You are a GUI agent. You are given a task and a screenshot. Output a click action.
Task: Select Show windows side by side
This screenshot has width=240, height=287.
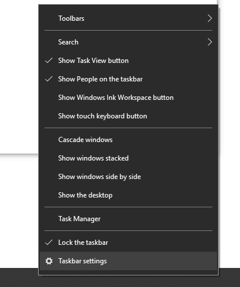pos(128,177)
